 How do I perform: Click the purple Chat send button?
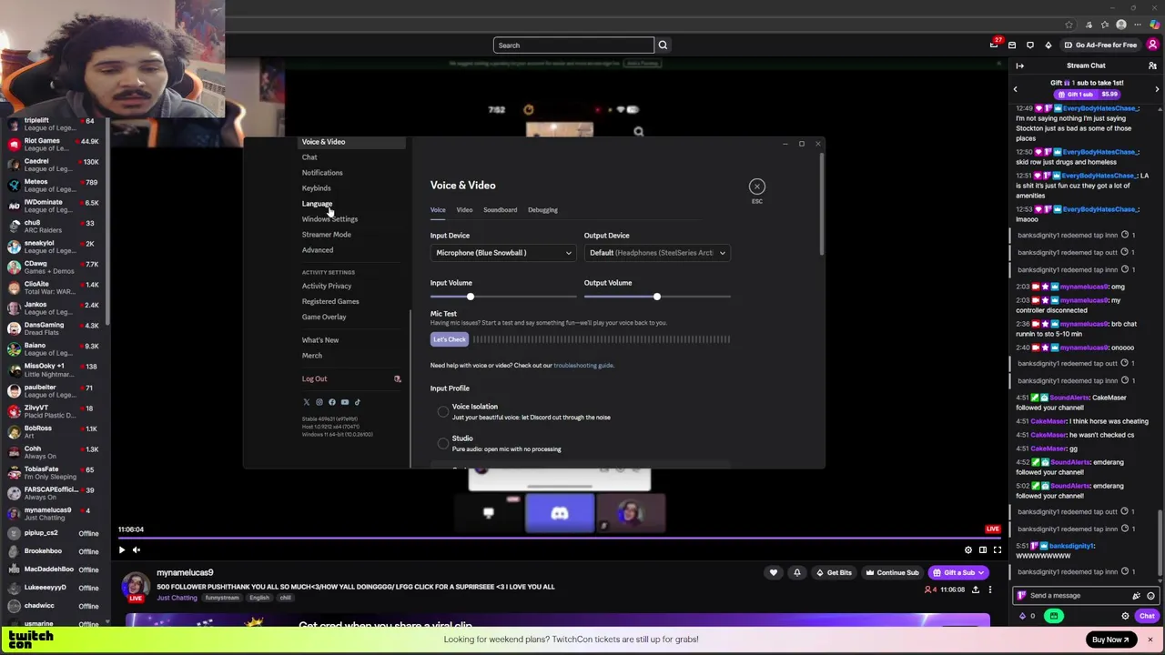tap(1147, 616)
